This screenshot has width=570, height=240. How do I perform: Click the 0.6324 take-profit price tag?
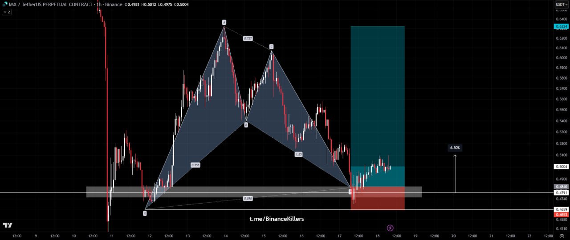pyautogui.click(x=561, y=27)
